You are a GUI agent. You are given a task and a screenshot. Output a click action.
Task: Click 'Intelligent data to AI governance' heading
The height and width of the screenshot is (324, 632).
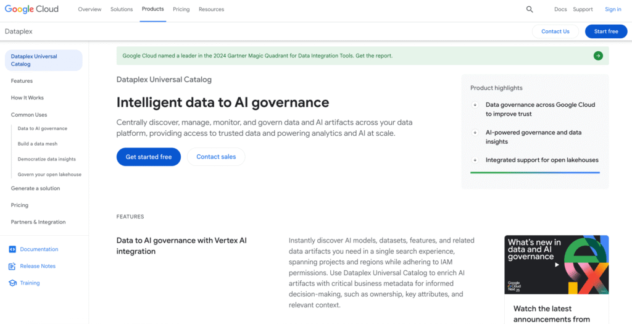tap(223, 102)
